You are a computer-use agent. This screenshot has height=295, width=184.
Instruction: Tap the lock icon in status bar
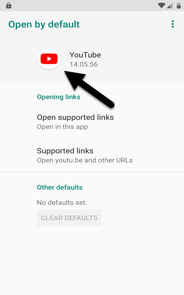click(8, 6)
